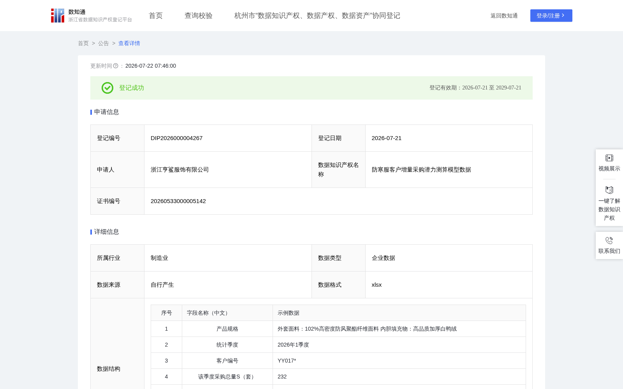Click the 2026年1季度 sample value

[x=293, y=345]
